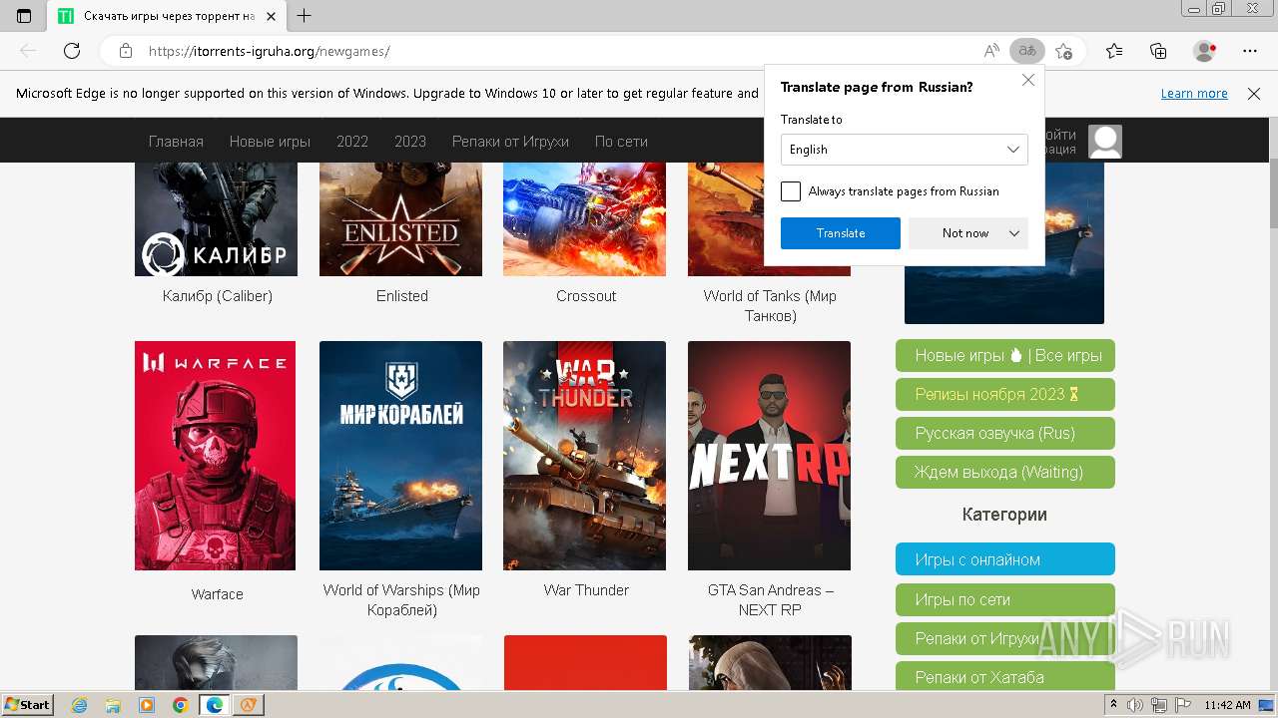Click the 'War Thunder' title link

[586, 590]
